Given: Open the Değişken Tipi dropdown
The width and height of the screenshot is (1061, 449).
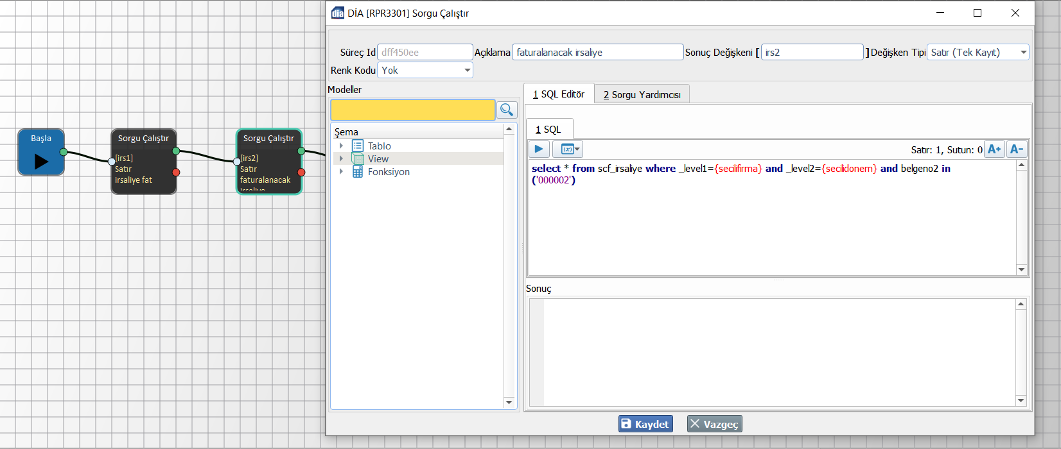Looking at the screenshot, I should click(x=1023, y=53).
